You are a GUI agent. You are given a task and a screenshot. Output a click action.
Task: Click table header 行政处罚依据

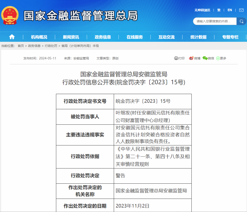click(85, 156)
